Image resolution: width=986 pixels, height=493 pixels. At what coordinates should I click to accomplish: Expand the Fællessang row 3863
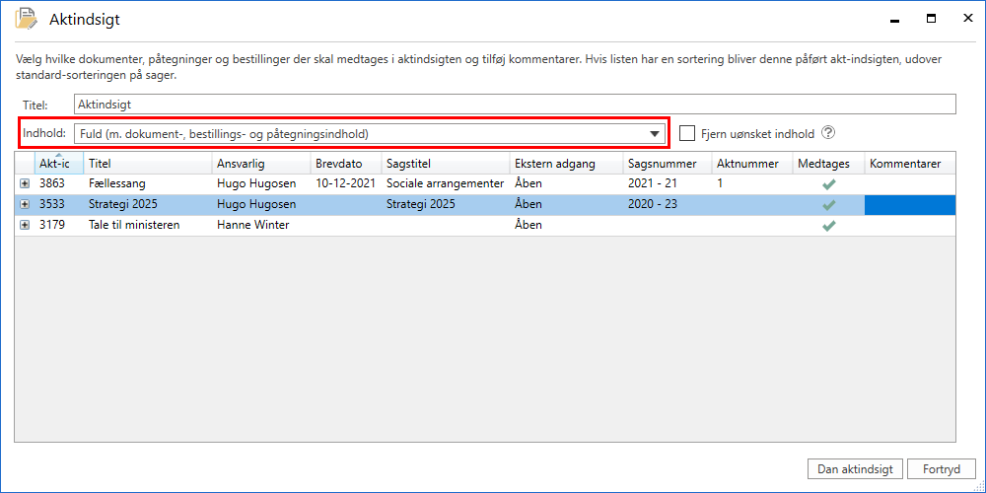pyautogui.click(x=25, y=183)
